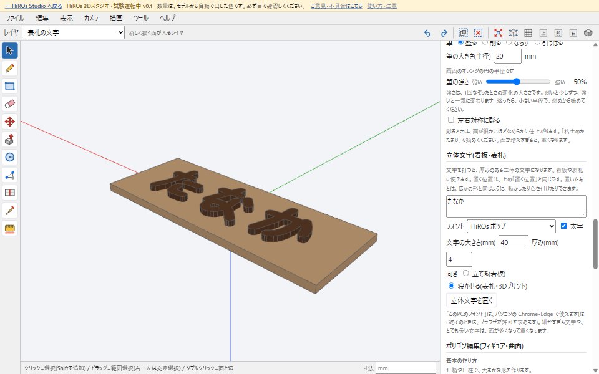Uncheck the 太字 bold checkbox
The height and width of the screenshot is (374, 599).
[563, 226]
